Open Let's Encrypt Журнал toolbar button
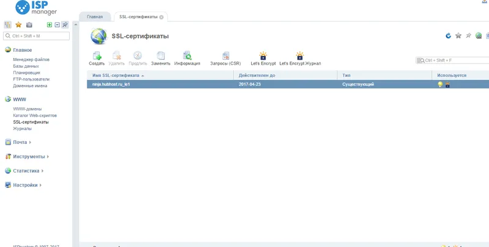The height and width of the screenshot is (247, 489). click(300, 59)
